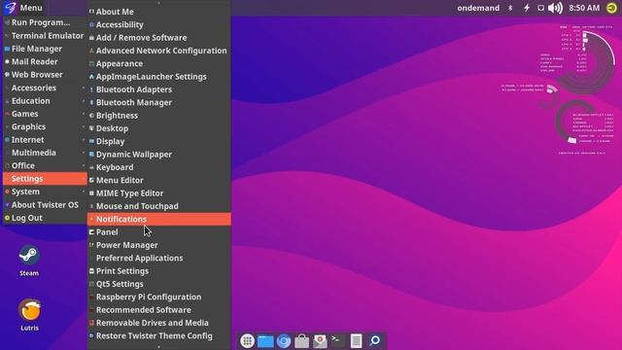
Task: Click the Menu button label
Action: pos(31,8)
